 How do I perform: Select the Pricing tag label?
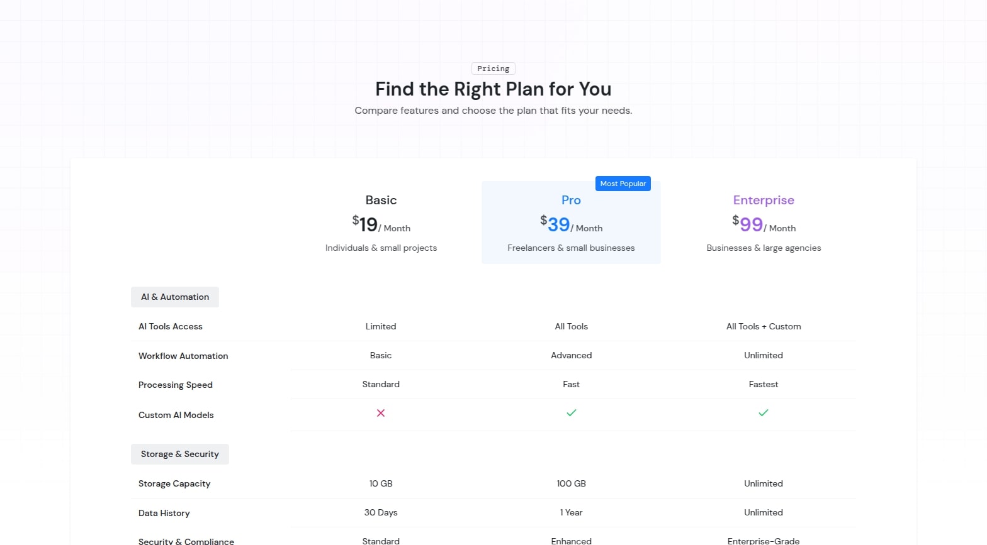[x=493, y=69]
